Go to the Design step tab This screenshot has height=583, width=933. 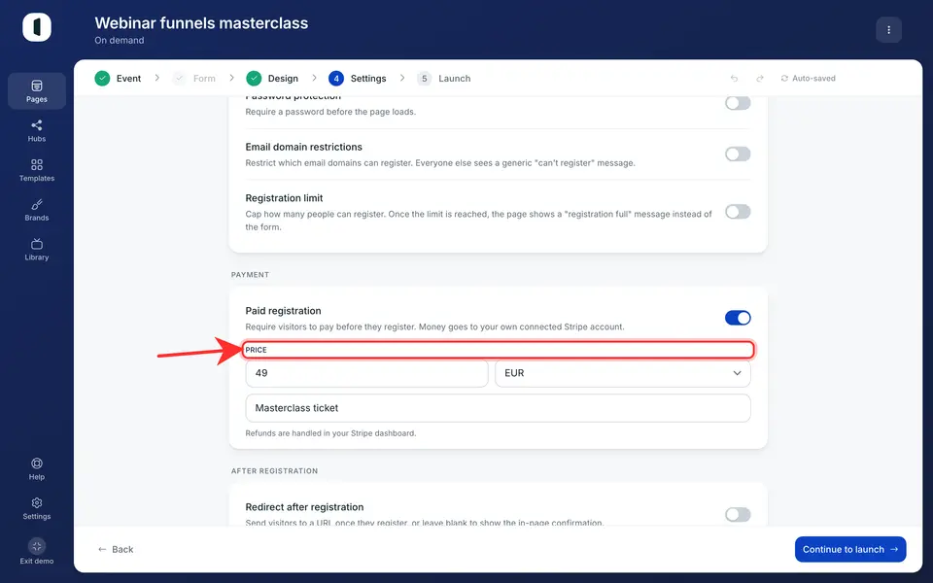click(x=272, y=79)
